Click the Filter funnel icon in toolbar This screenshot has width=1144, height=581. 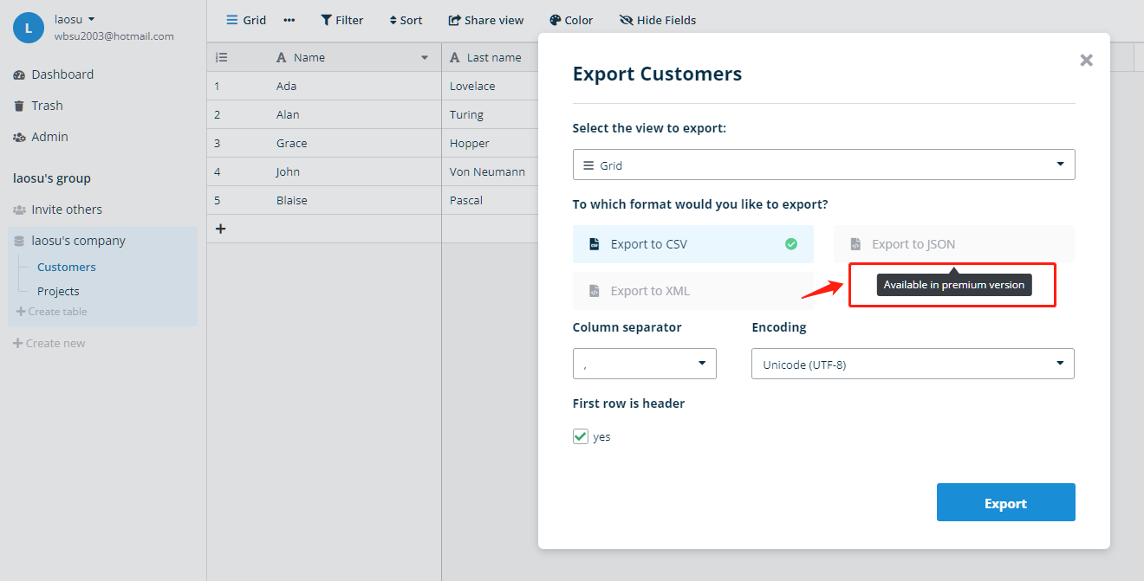[327, 20]
